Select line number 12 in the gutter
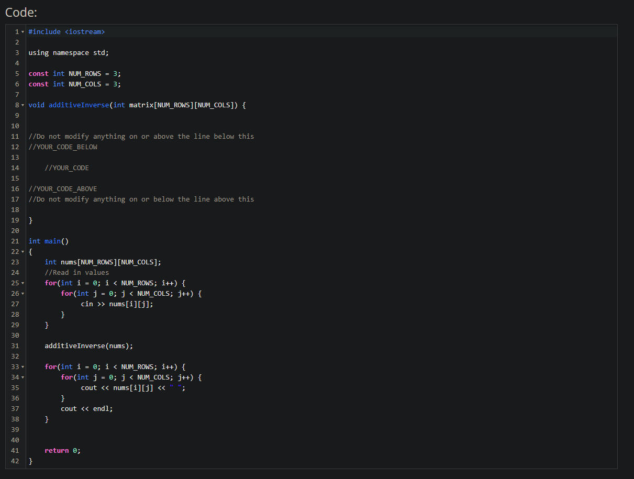 [x=15, y=147]
